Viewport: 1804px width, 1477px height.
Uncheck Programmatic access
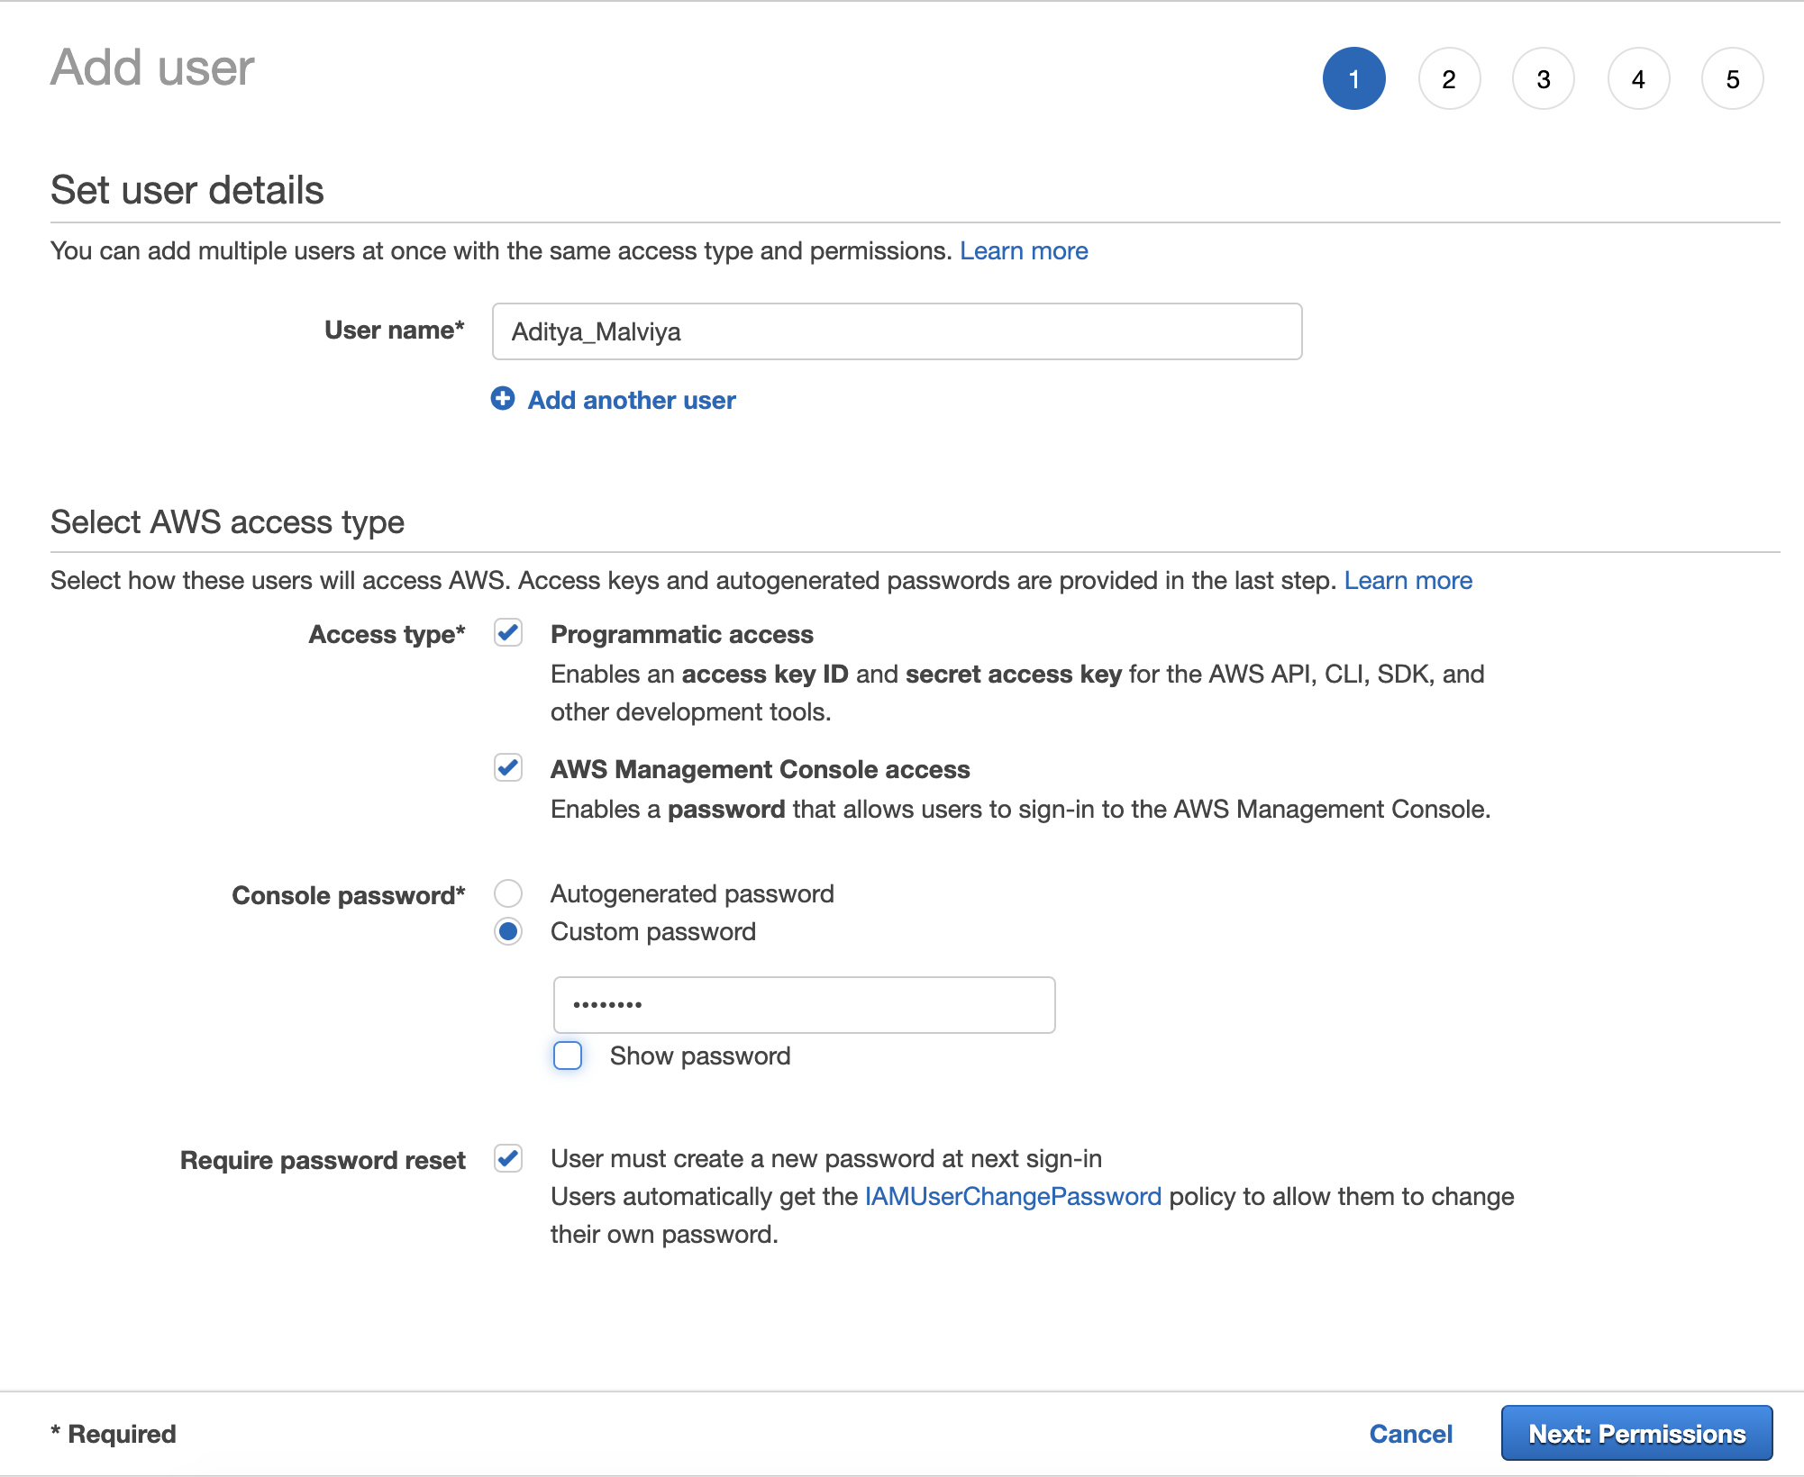[507, 633]
